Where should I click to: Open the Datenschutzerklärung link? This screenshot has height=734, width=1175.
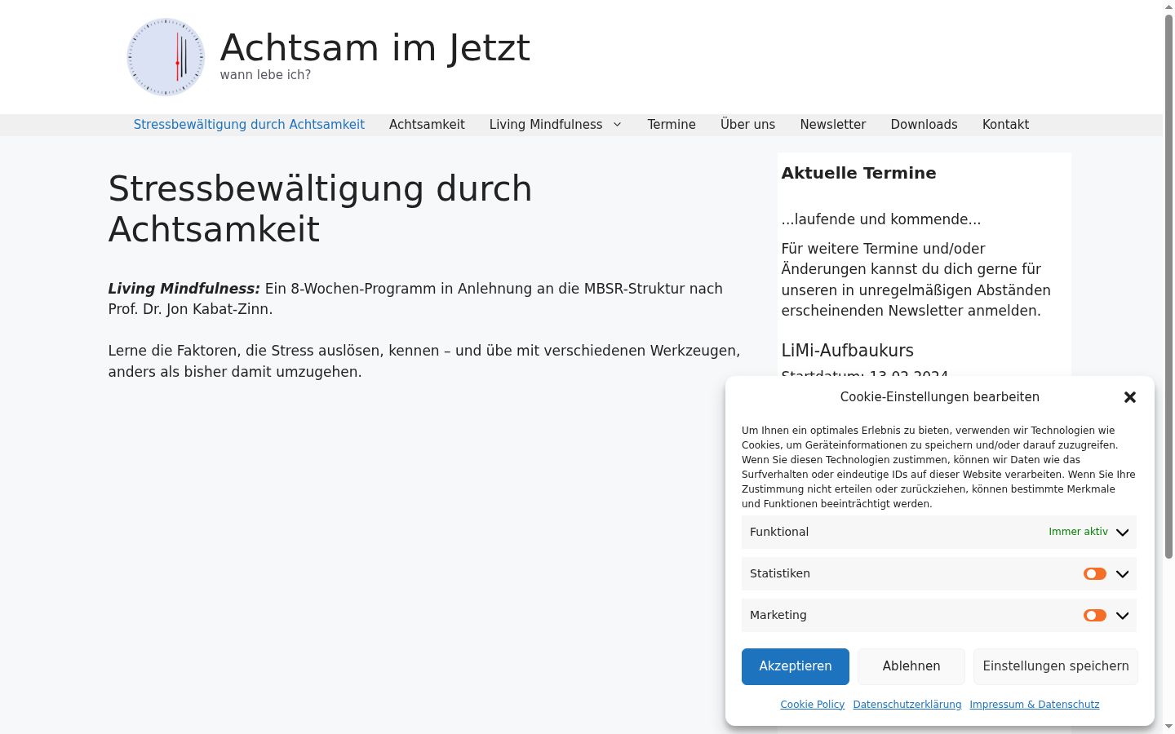tap(907, 705)
